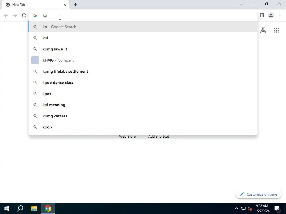Click the Chrome taskbar icon
286x214 pixels.
point(48,208)
